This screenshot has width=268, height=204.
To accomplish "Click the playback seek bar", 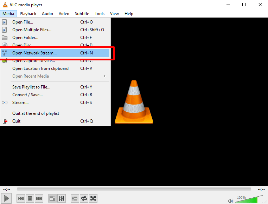I will [x=134, y=189].
